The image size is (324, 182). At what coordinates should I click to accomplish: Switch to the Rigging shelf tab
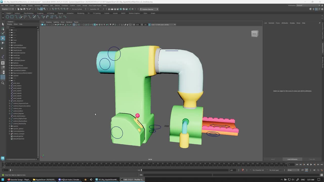click(x=60, y=13)
